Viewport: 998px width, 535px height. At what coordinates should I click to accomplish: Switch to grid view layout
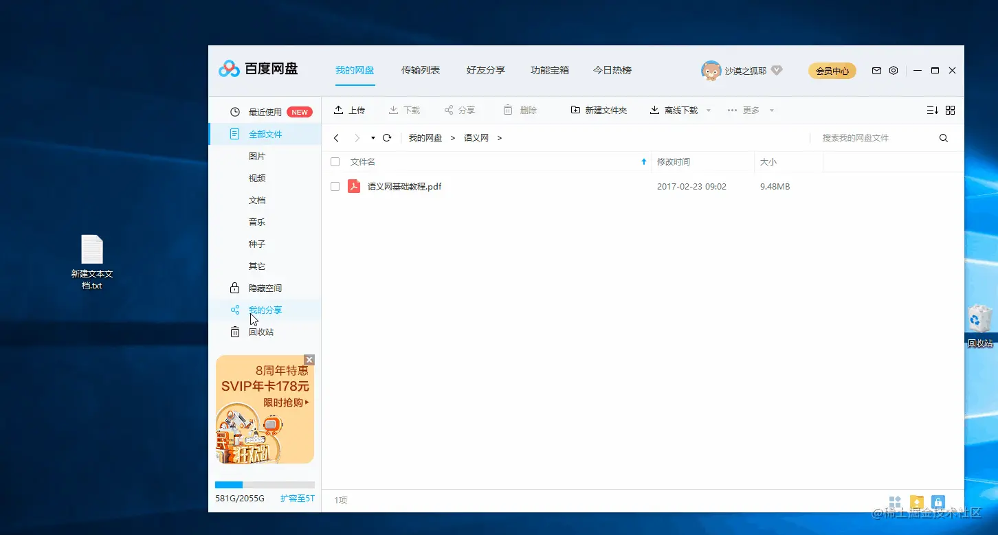coord(951,110)
